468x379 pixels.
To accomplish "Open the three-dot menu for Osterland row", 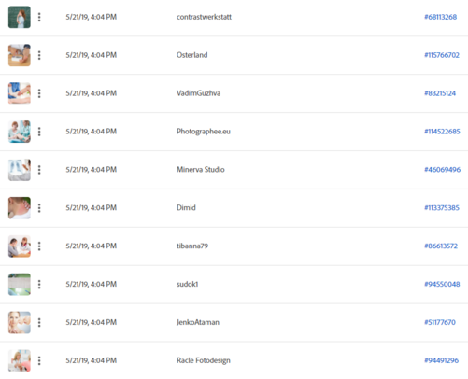I will tap(39, 55).
